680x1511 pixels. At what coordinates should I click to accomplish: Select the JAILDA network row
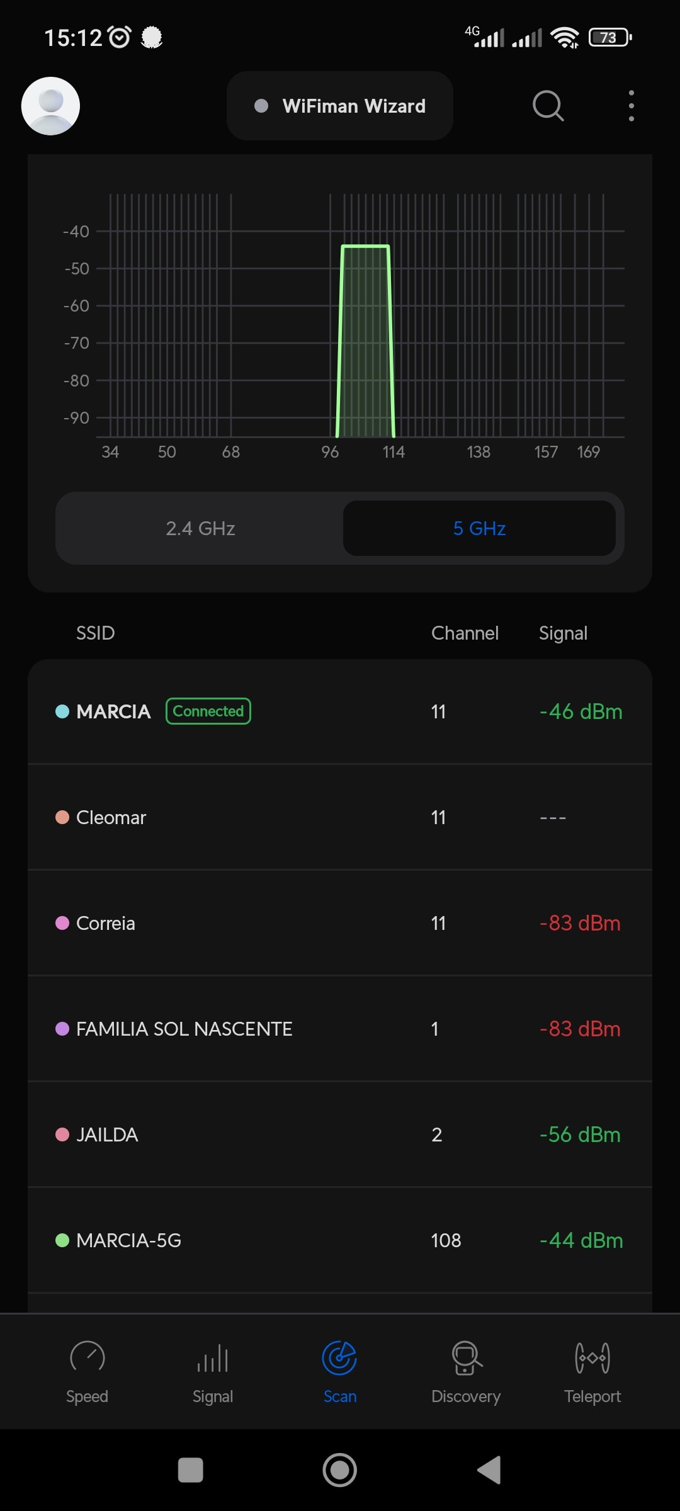tap(340, 1135)
